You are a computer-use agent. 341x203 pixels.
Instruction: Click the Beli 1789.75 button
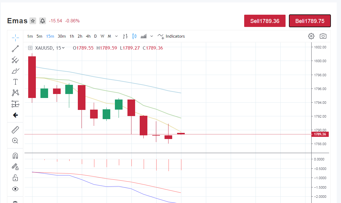click(x=310, y=21)
